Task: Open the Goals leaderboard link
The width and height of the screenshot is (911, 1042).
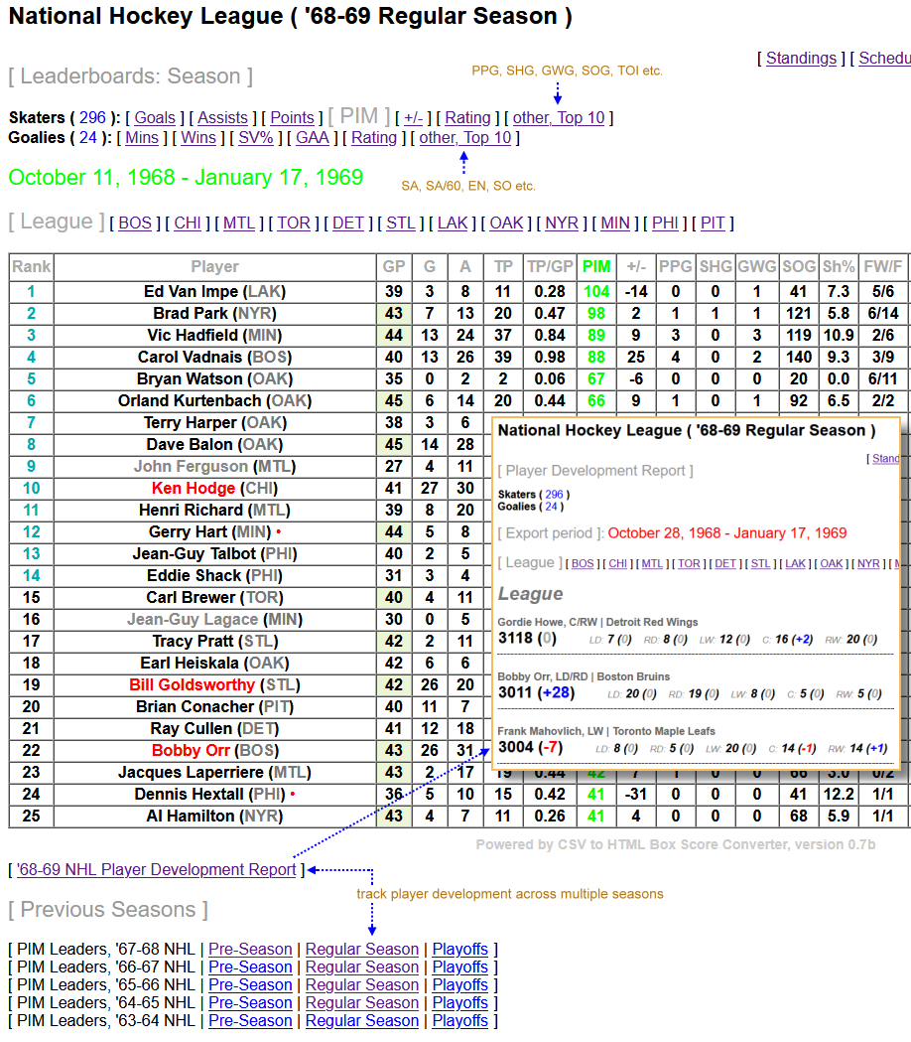Action: [155, 118]
